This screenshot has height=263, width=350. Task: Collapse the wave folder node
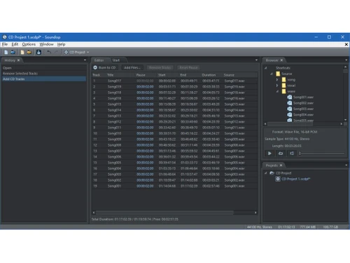pos(277,91)
